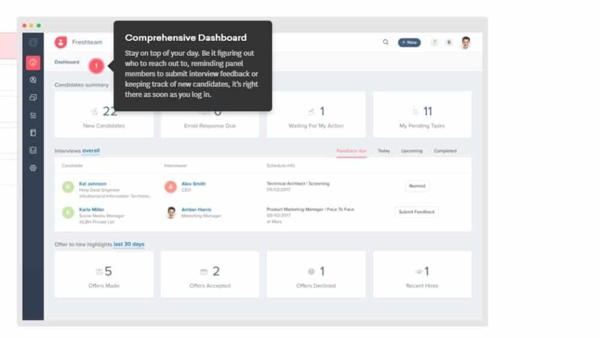Click the My Pending Tasks card

point(422,115)
